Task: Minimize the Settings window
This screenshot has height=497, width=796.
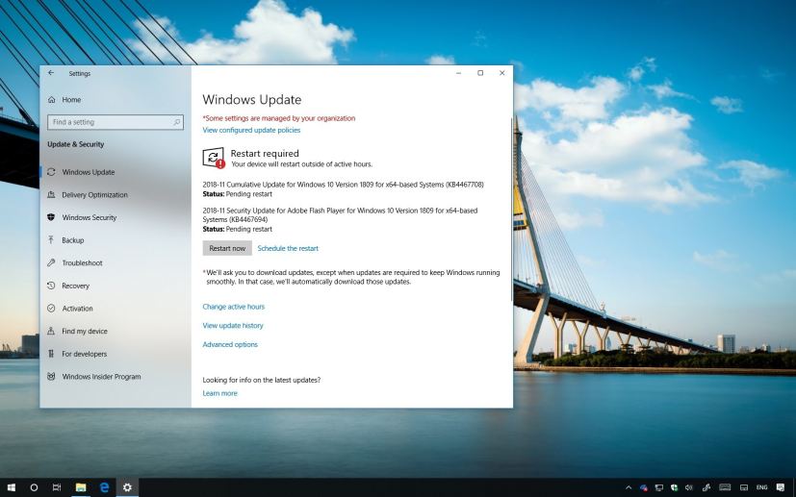Action: pyautogui.click(x=458, y=73)
